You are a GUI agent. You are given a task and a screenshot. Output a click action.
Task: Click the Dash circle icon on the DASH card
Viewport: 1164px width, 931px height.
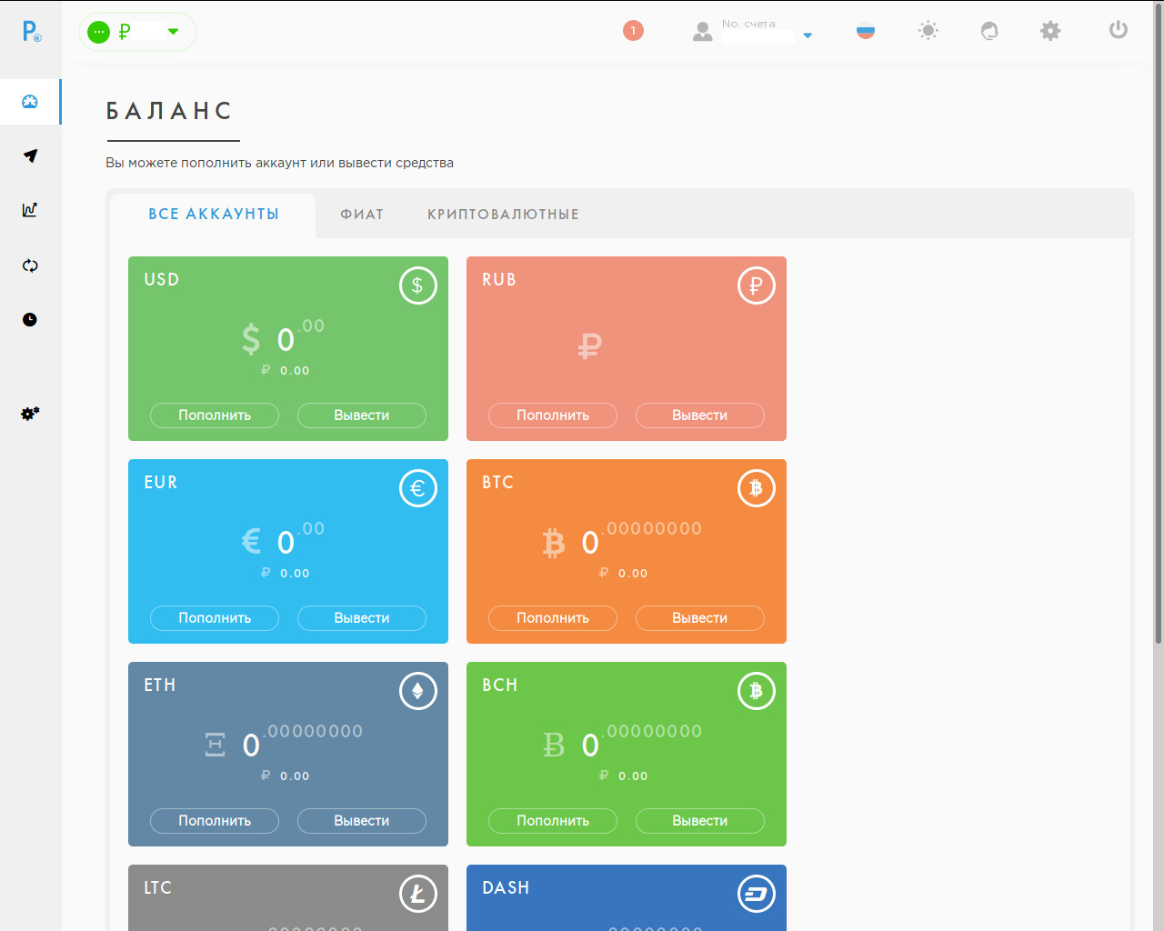click(x=756, y=894)
